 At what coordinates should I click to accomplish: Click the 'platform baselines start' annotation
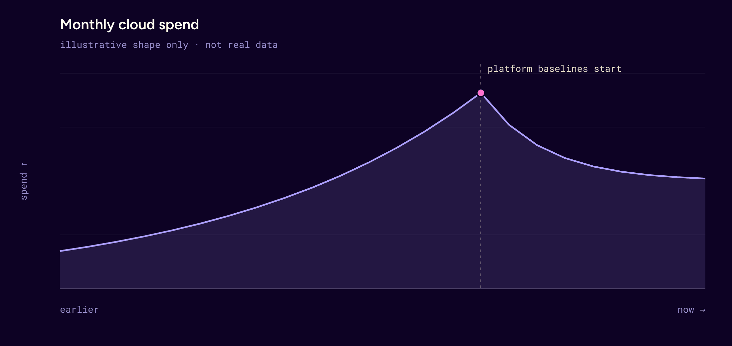pos(554,69)
